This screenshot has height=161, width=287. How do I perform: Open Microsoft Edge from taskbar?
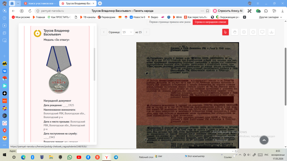[23, 157]
